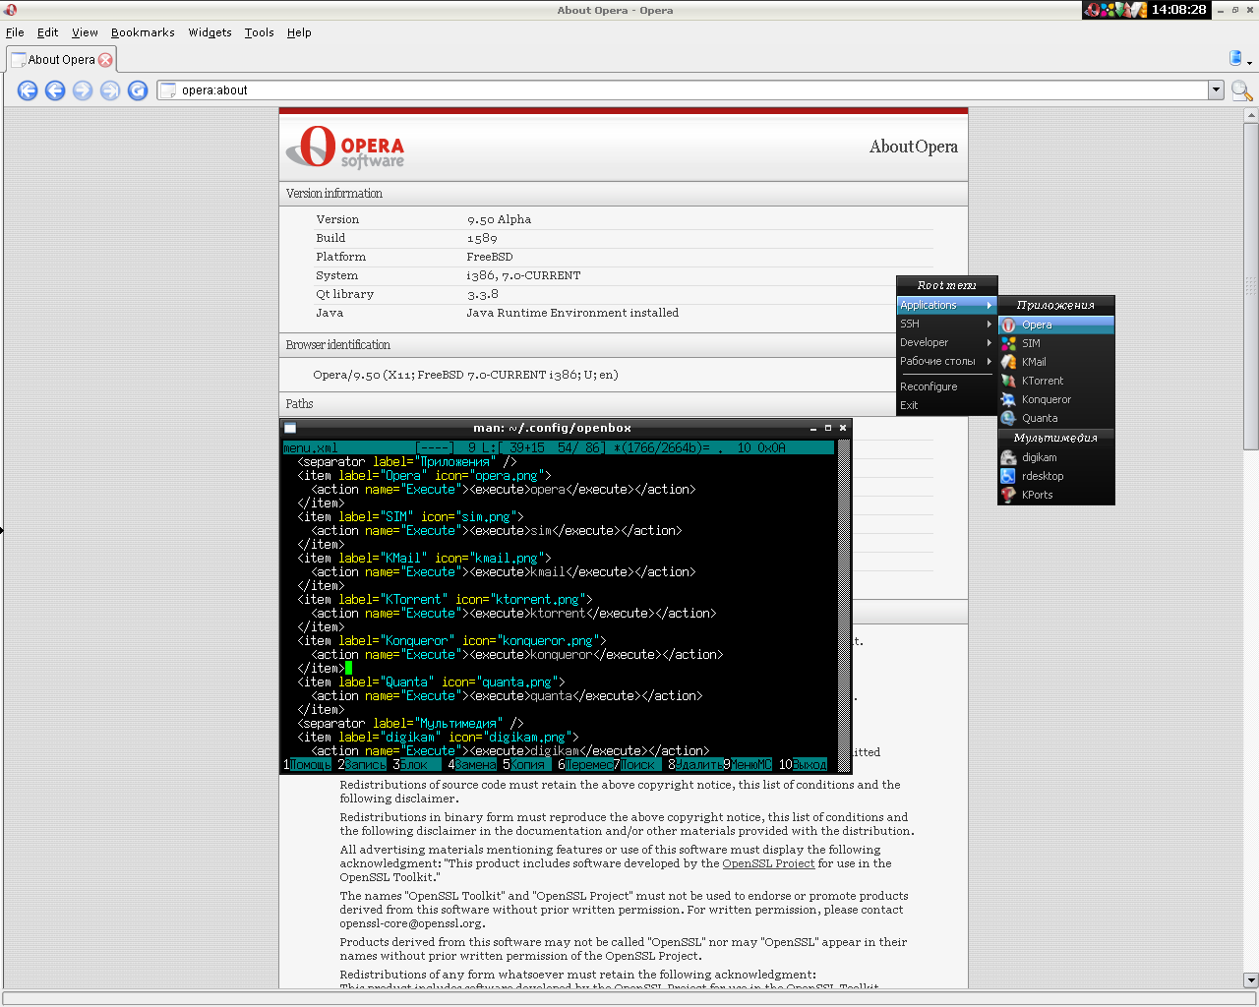Select Applications in the Root menu
The height and width of the screenshot is (1007, 1259).
tap(946, 306)
